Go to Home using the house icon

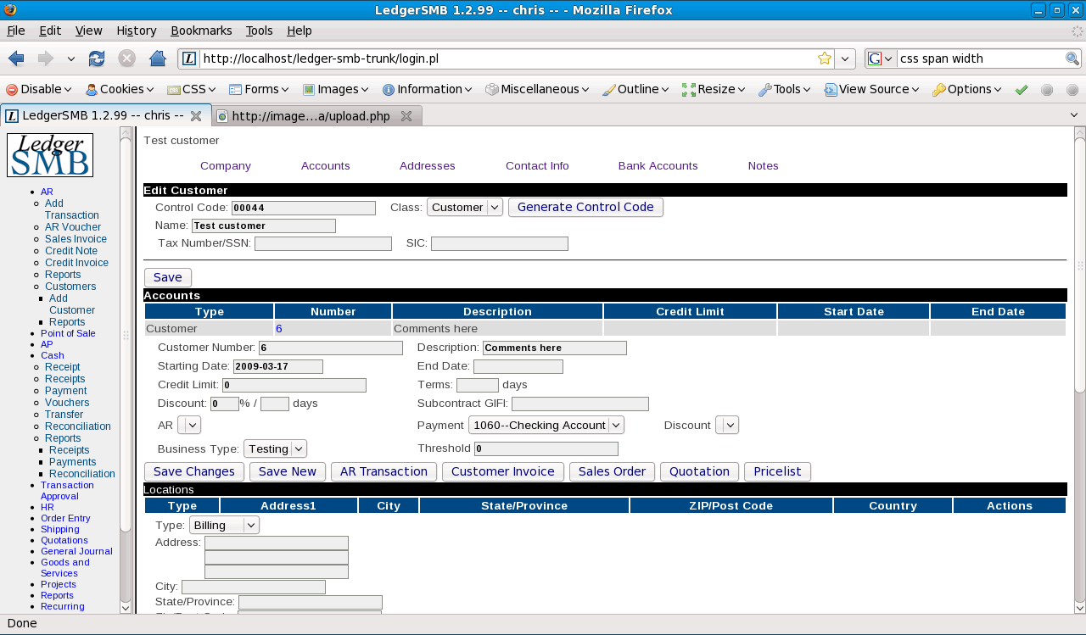click(157, 58)
